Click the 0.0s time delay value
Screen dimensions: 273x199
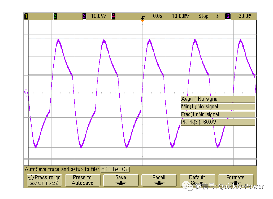click(158, 16)
